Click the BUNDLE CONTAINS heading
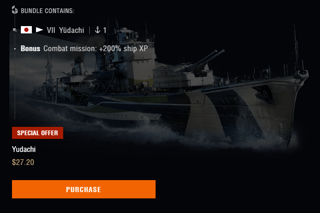 (x=48, y=10)
